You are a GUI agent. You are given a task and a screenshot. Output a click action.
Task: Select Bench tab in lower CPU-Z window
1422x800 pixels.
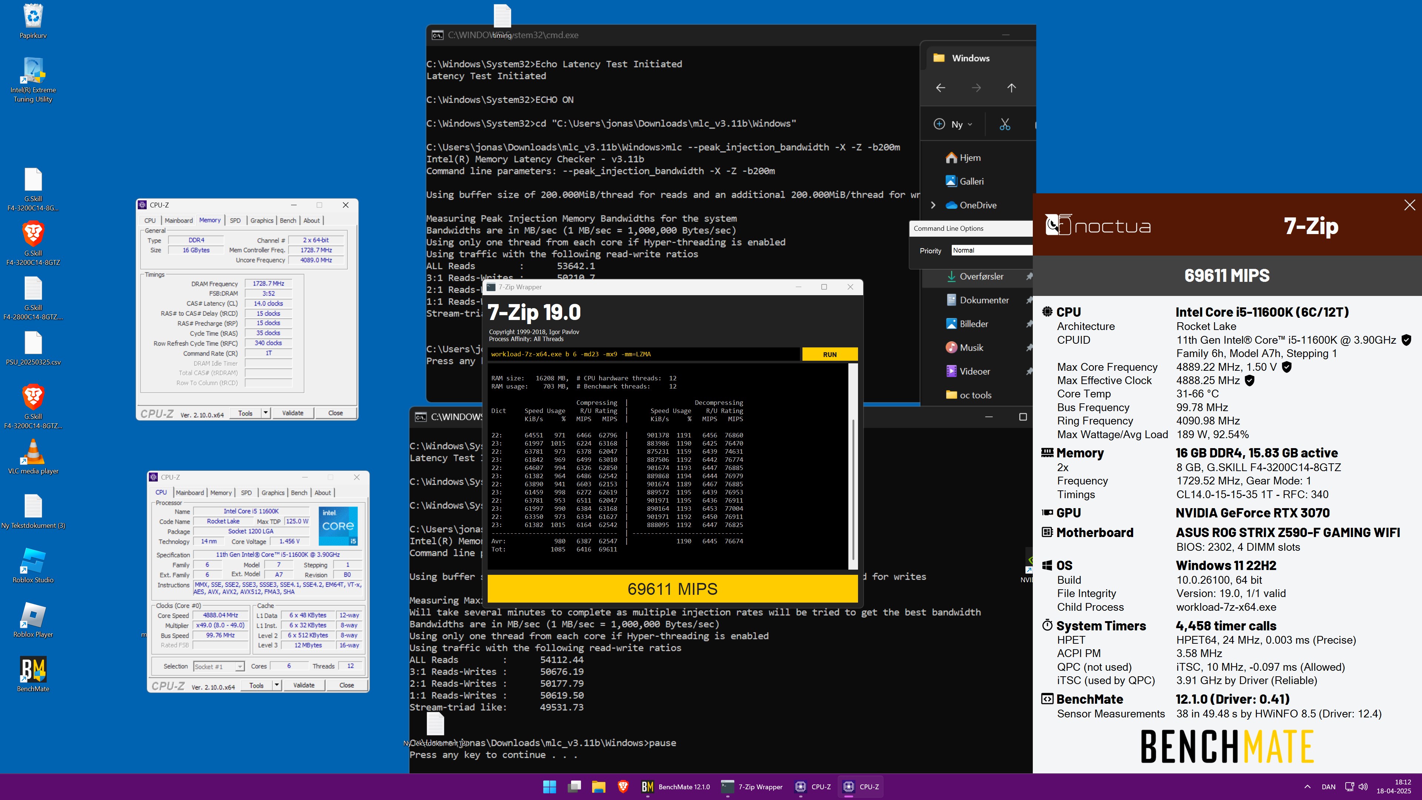click(x=299, y=493)
